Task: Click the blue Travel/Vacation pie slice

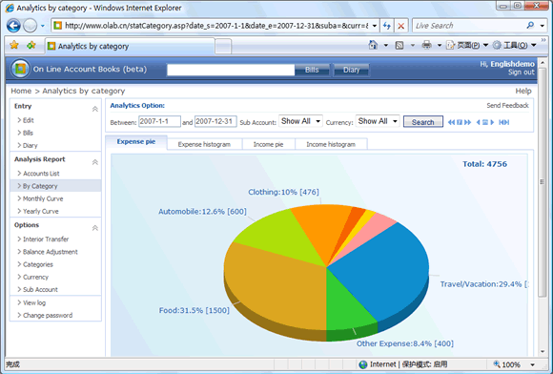Action: click(x=384, y=268)
